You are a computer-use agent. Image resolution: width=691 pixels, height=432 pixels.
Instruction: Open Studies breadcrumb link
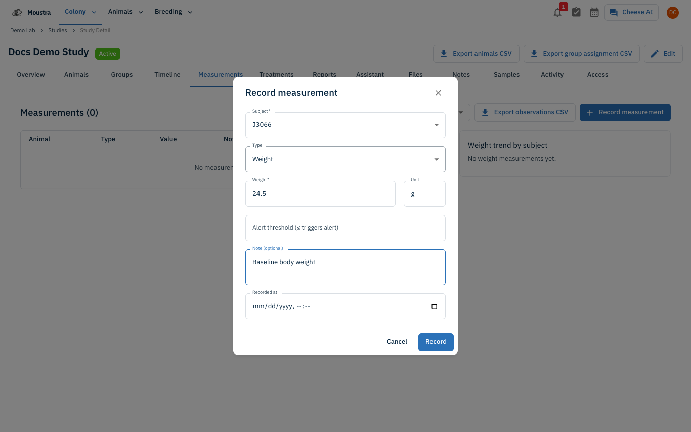click(x=58, y=31)
